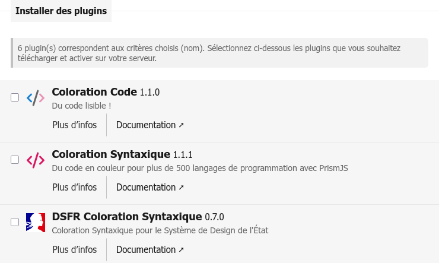This screenshot has width=439, height=263.
Task: Open Documentation link for Coloration Code
Action: (149, 125)
